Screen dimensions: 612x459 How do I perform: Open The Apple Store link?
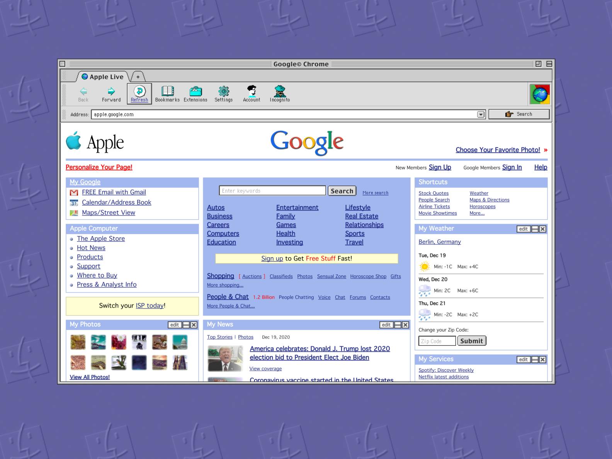coord(101,239)
